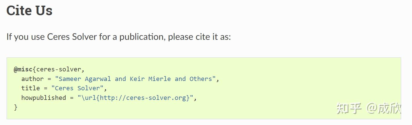The image size is (412, 125).
Task: Click the author field name
Action: (32, 79)
